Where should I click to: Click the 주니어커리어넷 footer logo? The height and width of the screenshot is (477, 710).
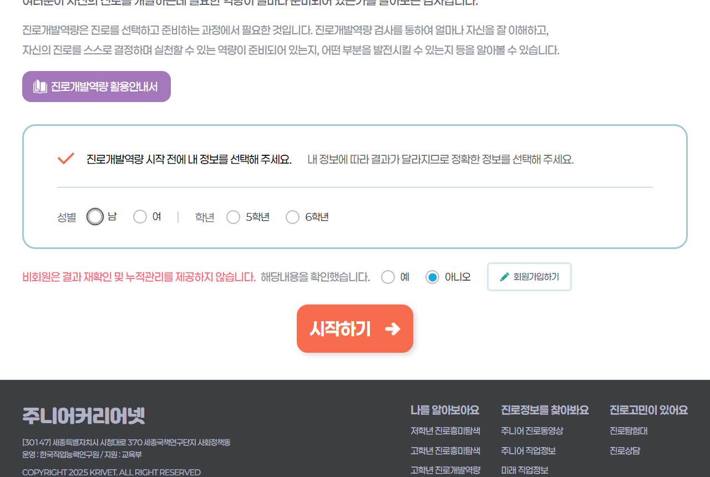[x=84, y=416]
